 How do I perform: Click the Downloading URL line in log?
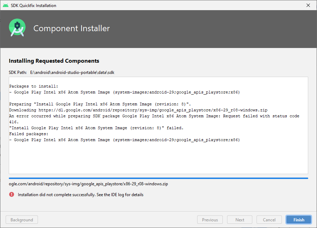tap(138, 110)
